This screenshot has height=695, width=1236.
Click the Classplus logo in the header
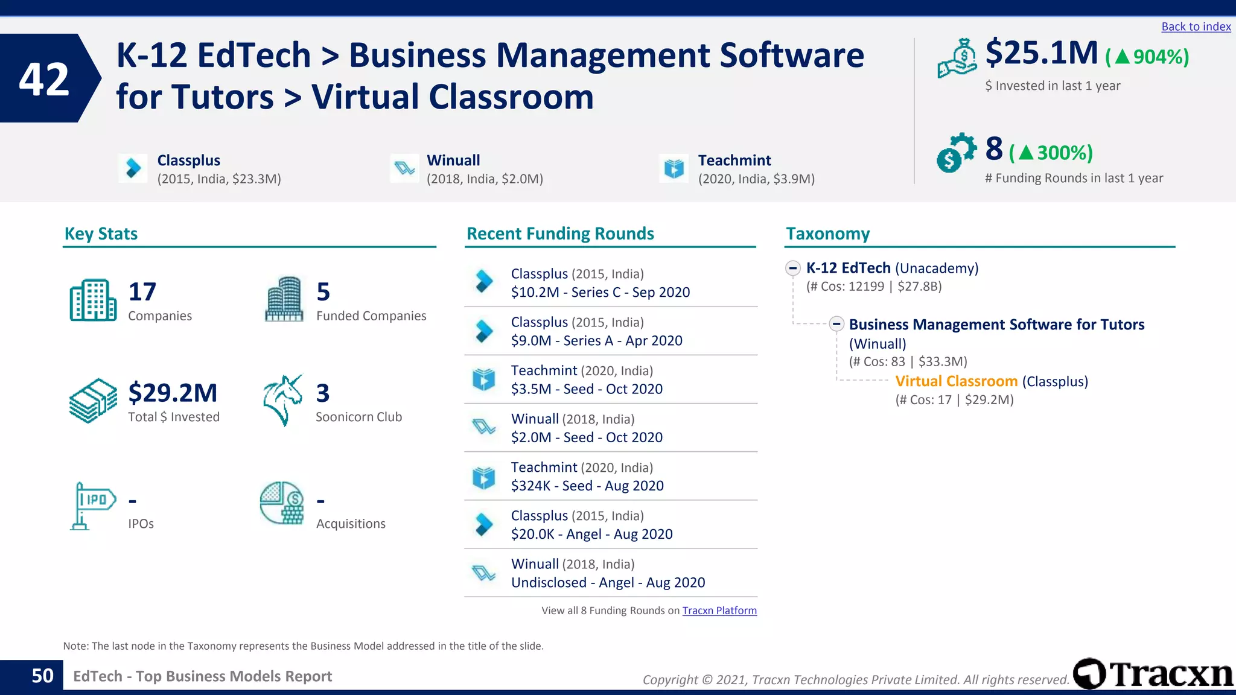(133, 168)
